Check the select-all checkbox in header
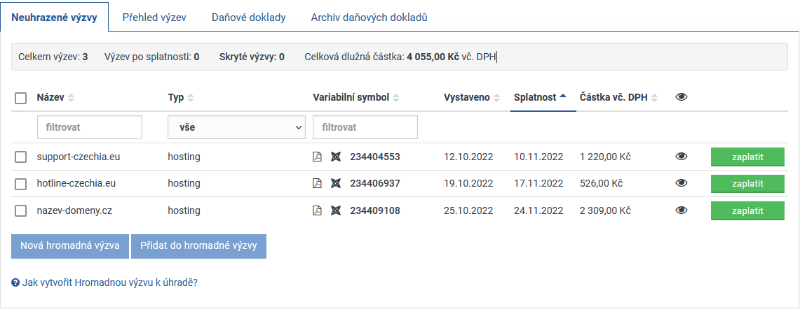This screenshot has width=800, height=309. (21, 99)
